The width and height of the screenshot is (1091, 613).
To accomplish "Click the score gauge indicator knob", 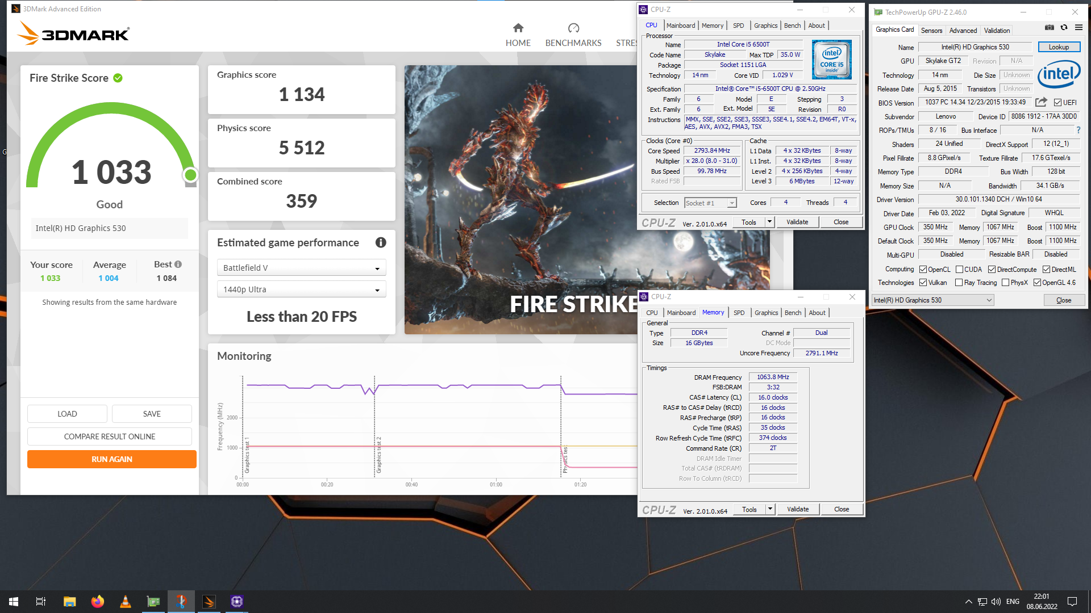I will [190, 175].
